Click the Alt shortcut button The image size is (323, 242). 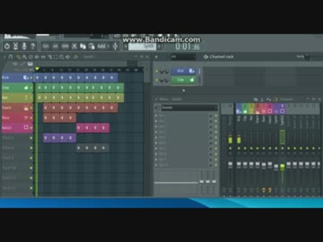55,46
